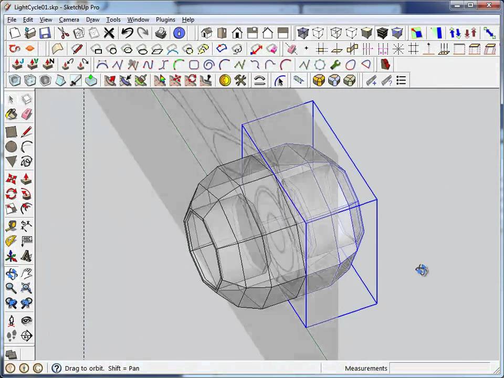Select the Eraser tool in left toolbar
Viewport: 504px width, 378px height.
[27, 114]
